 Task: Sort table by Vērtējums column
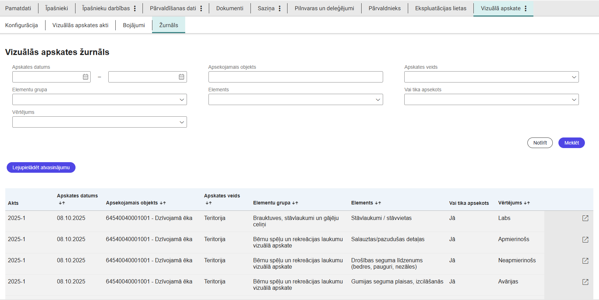pos(527,203)
